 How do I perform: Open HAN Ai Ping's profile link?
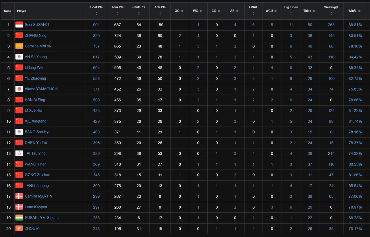pyautogui.click(x=35, y=100)
